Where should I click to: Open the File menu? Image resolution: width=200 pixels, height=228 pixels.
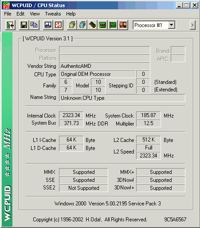point(8,14)
